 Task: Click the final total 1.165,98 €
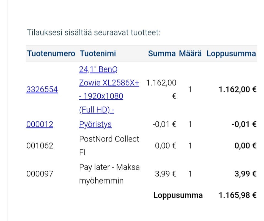pos(237,195)
